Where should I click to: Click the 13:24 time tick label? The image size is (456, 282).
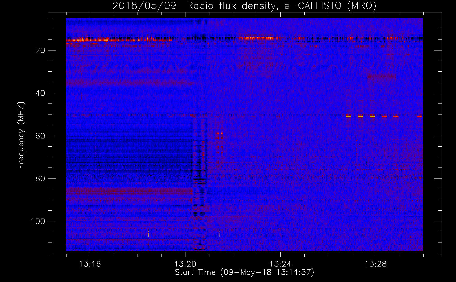tap(280, 264)
